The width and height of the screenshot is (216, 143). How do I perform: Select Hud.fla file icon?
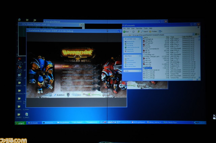click(144, 45)
